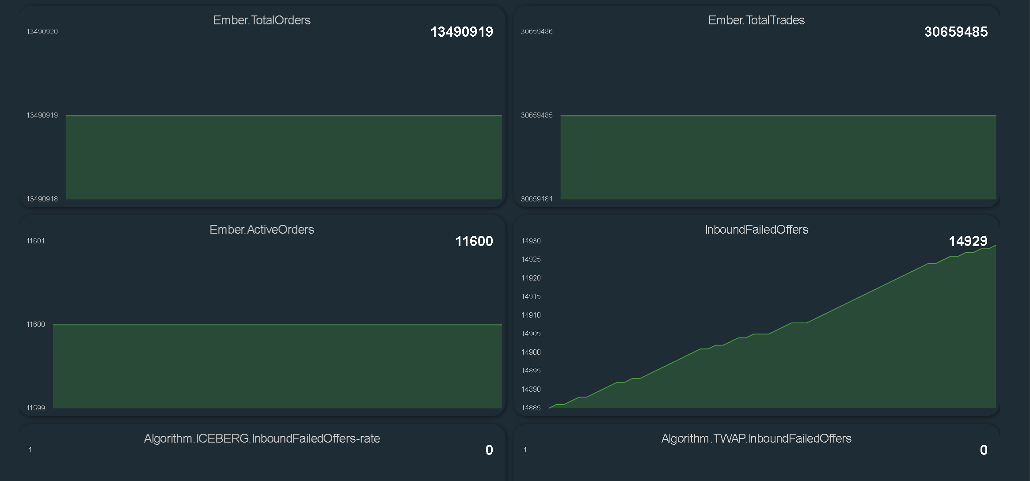Click the Algorithm.TWAP.InboundFailedOffers title

tap(756, 439)
